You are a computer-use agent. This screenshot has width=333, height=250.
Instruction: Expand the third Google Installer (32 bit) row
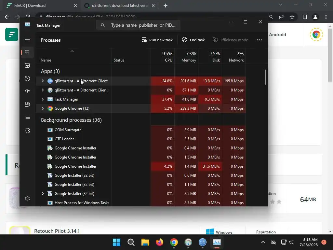pyautogui.click(x=43, y=194)
